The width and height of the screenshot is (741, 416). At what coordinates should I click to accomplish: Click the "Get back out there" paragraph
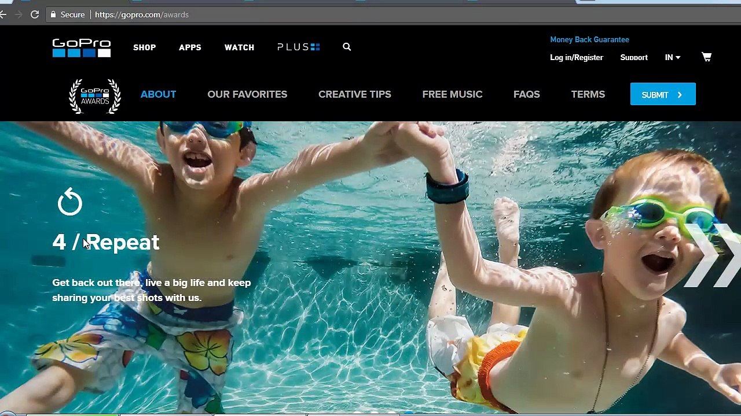[x=152, y=290]
